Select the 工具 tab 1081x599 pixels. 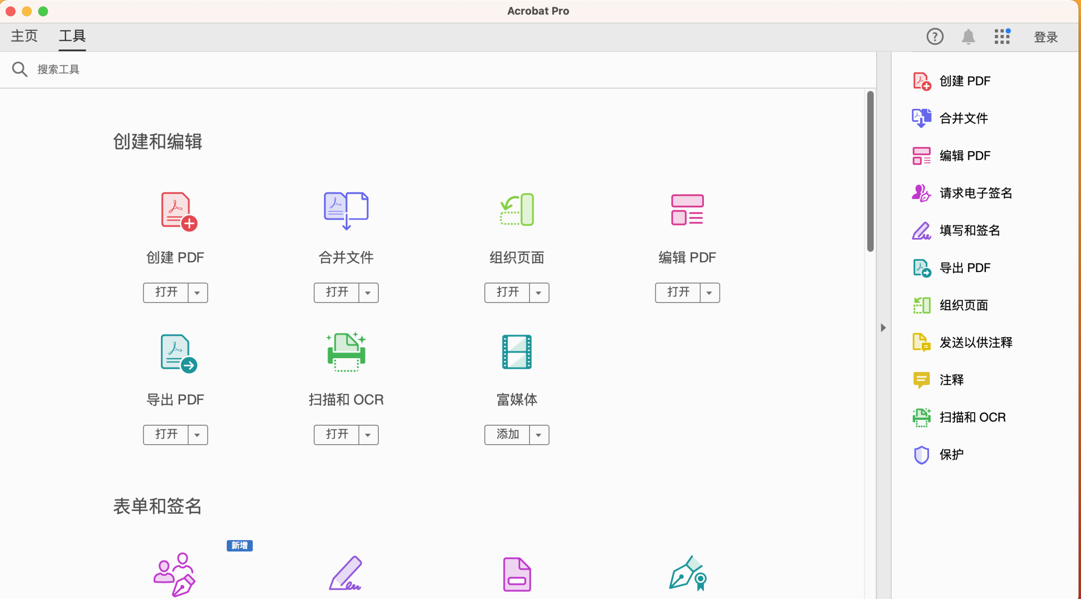72,36
